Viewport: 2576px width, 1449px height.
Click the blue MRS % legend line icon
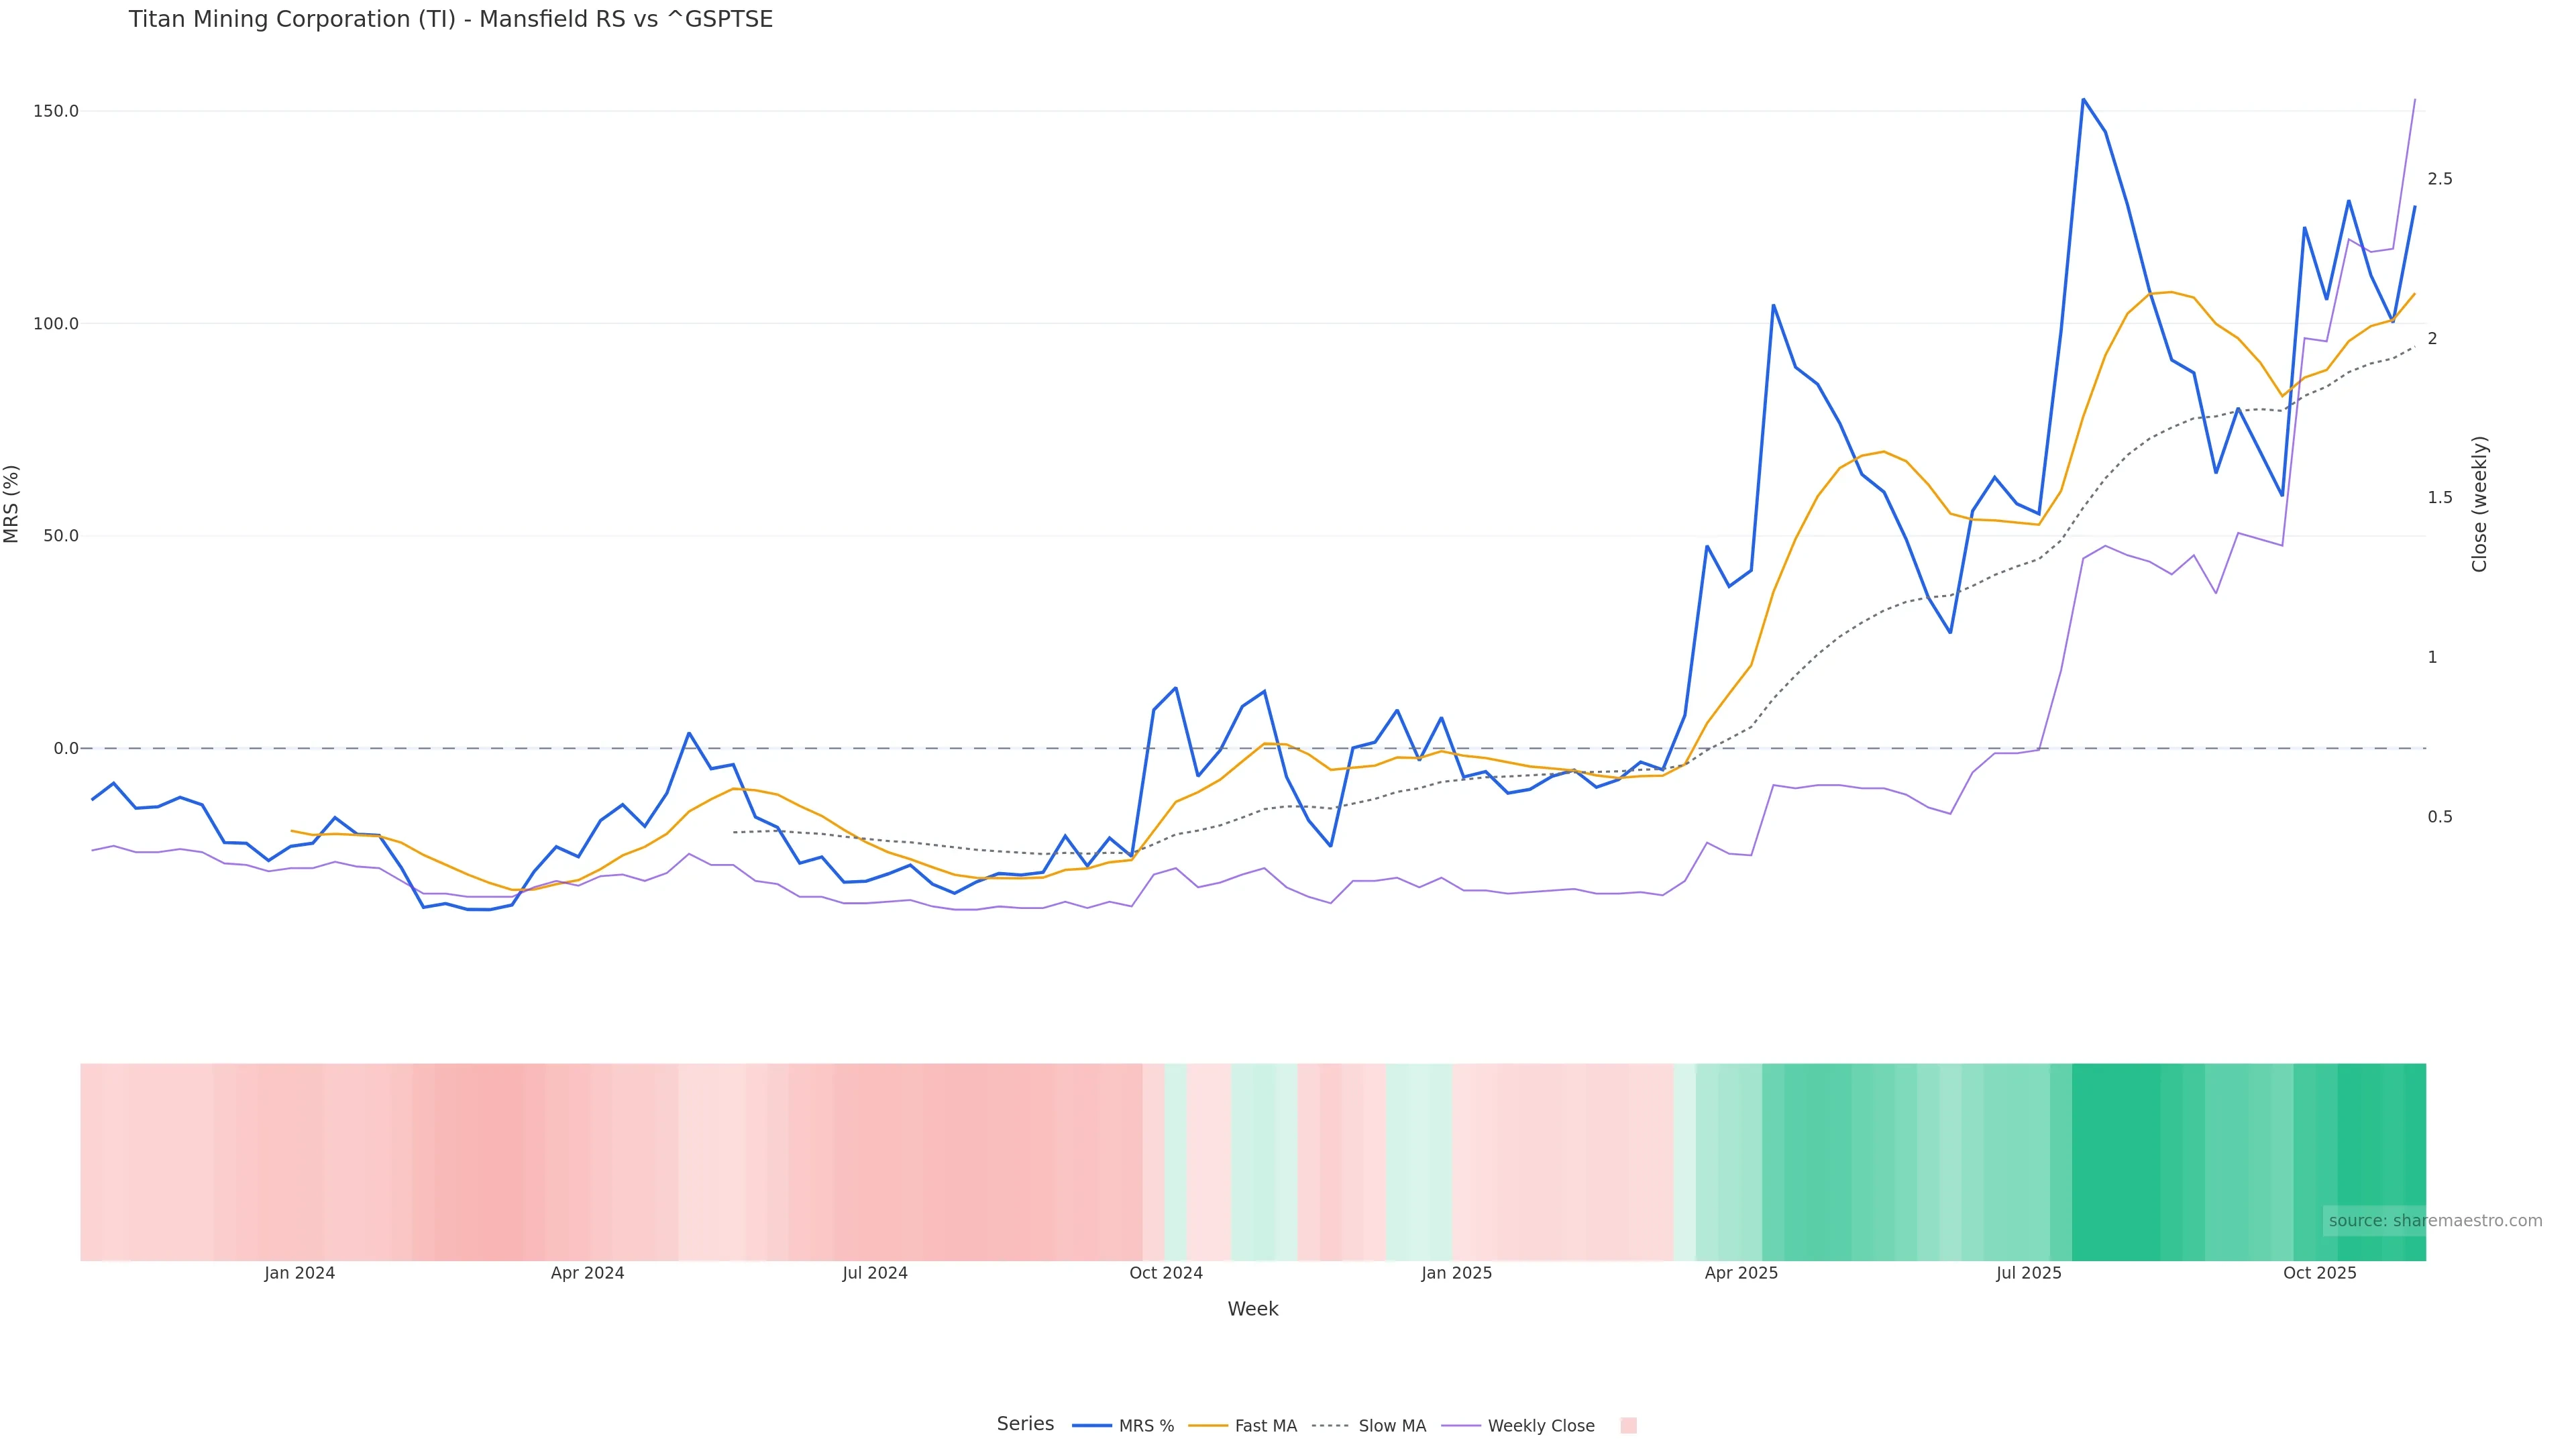click(x=1092, y=1426)
